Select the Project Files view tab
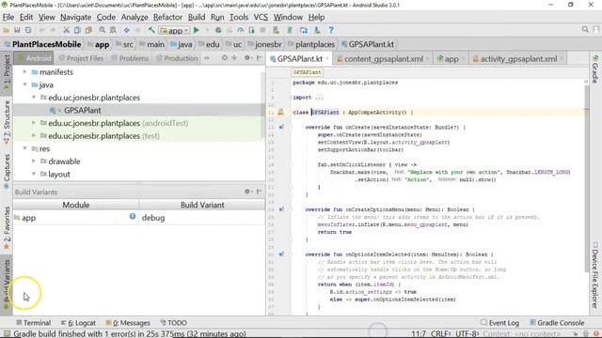The image size is (602, 338). click(x=81, y=58)
